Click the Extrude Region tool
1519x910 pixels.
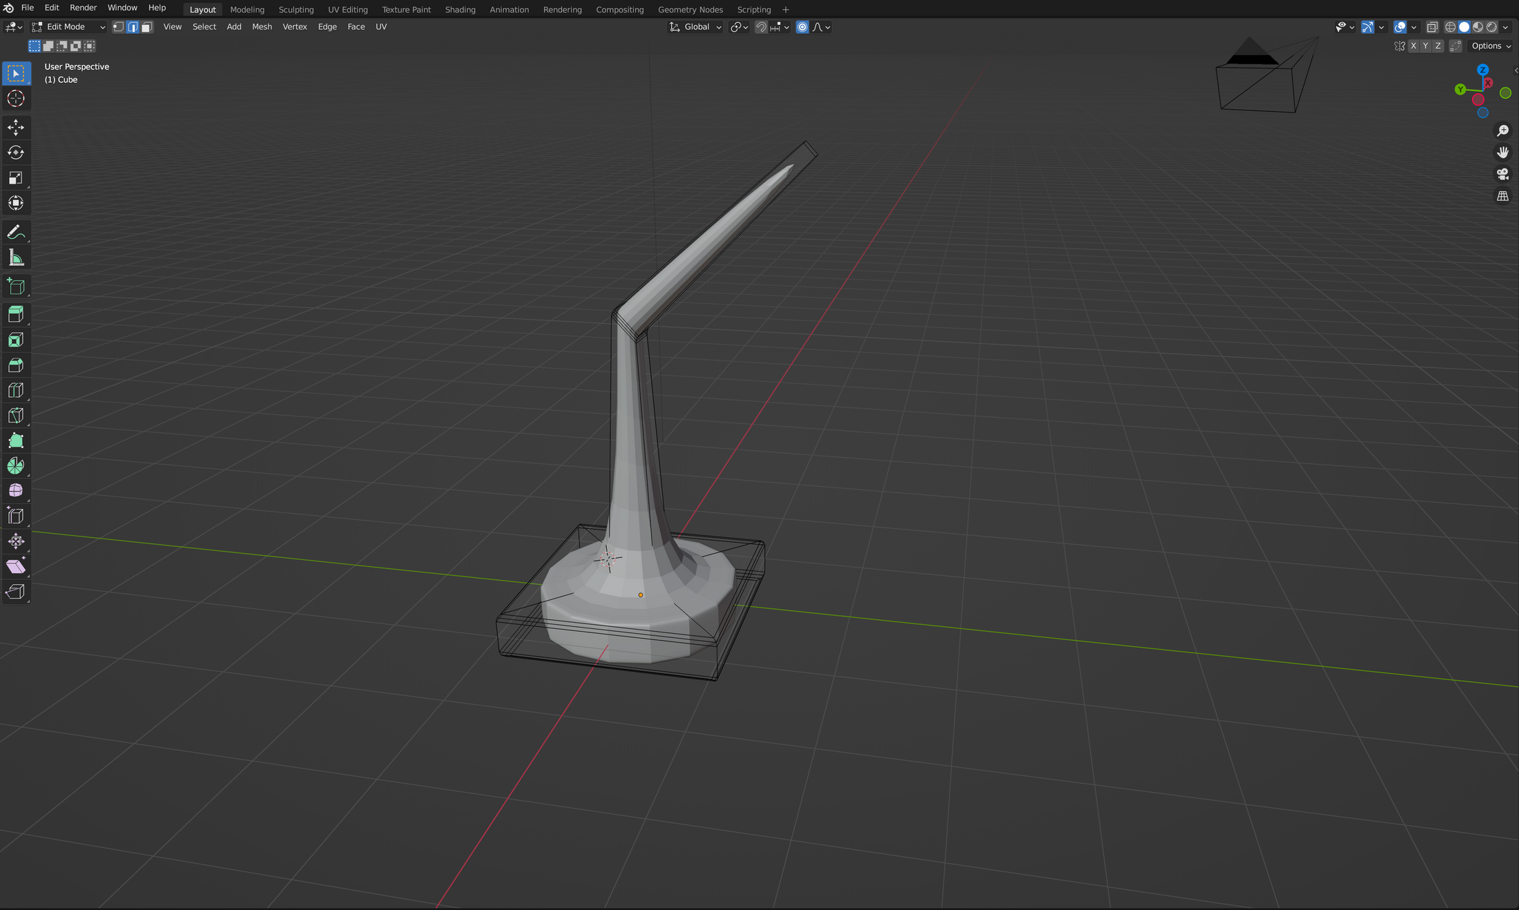[x=16, y=314]
